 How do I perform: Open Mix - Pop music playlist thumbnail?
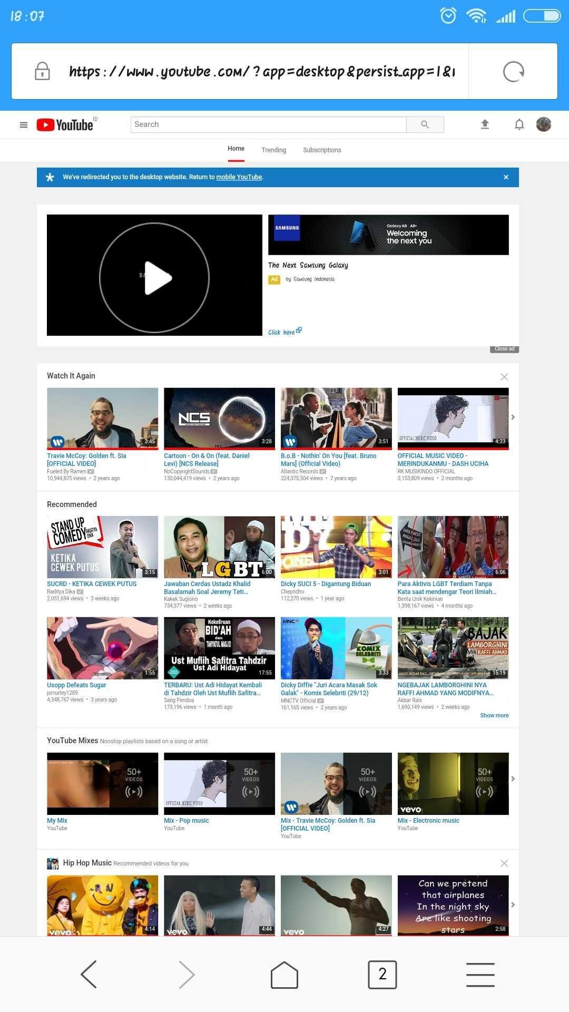(219, 784)
